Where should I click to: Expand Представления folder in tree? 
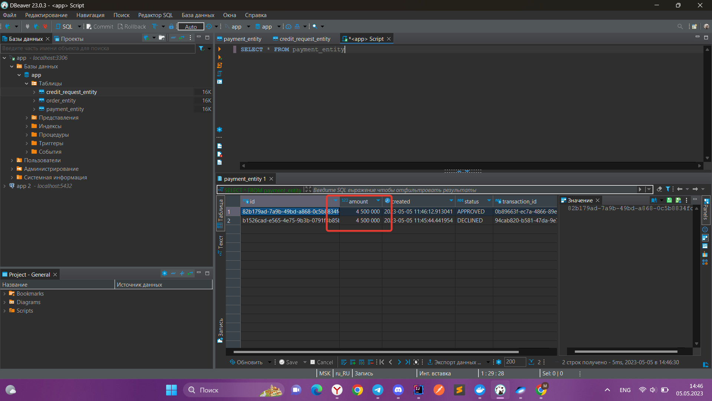pyautogui.click(x=27, y=118)
